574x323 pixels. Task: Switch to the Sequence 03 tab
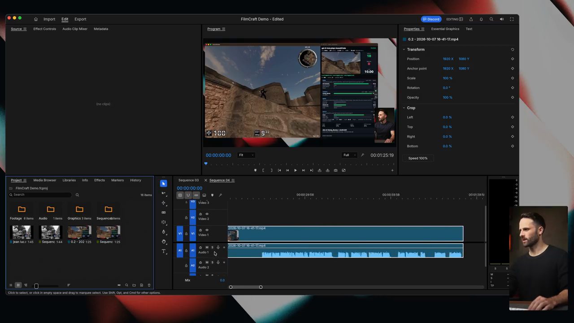(188, 180)
